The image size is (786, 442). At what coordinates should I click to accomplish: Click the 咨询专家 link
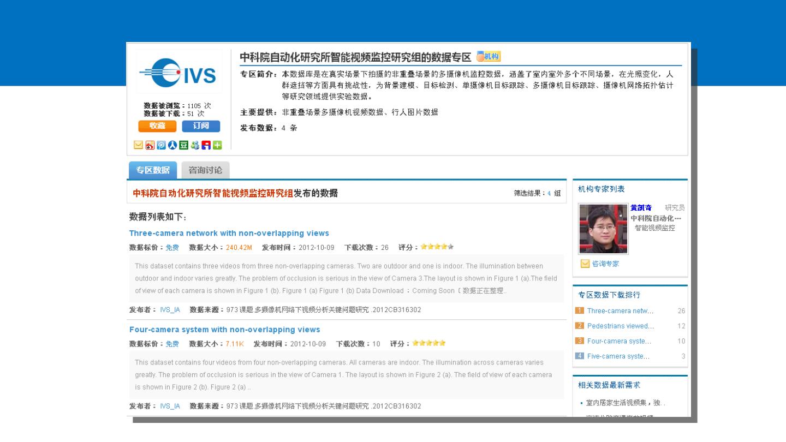coord(605,264)
